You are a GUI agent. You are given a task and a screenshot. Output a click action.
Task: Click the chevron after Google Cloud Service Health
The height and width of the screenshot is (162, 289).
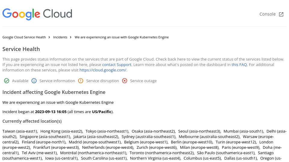pos(49,37)
